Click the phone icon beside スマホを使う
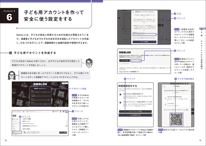Image resolution: width=206 pixels, height=146 pixels. [x=166, y=104]
